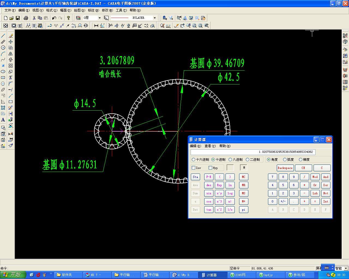This screenshot has height=279, width=349.
Task: Click the CE button in calculator
Action: coord(303,168)
